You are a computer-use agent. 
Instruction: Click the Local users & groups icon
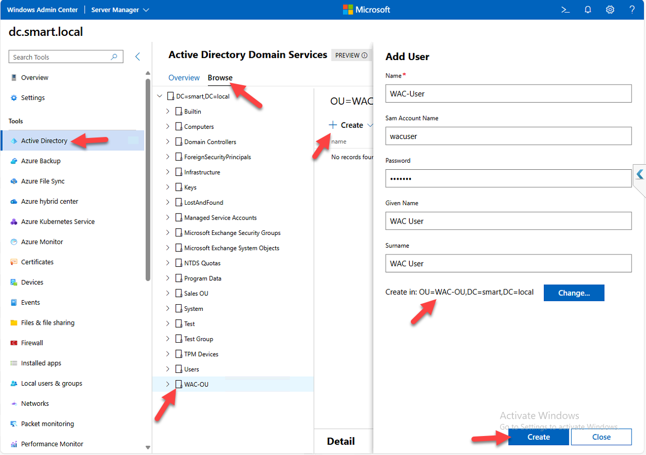point(14,384)
